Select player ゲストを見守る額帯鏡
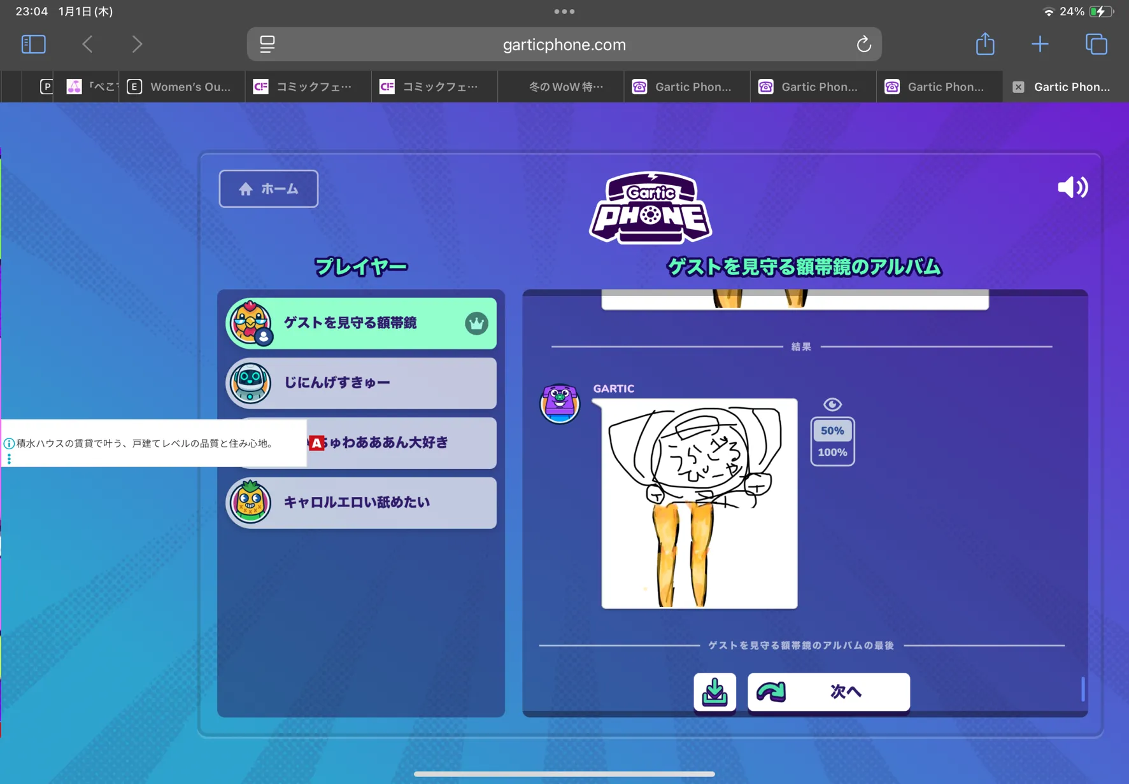Image resolution: width=1129 pixels, height=784 pixels. click(x=361, y=323)
